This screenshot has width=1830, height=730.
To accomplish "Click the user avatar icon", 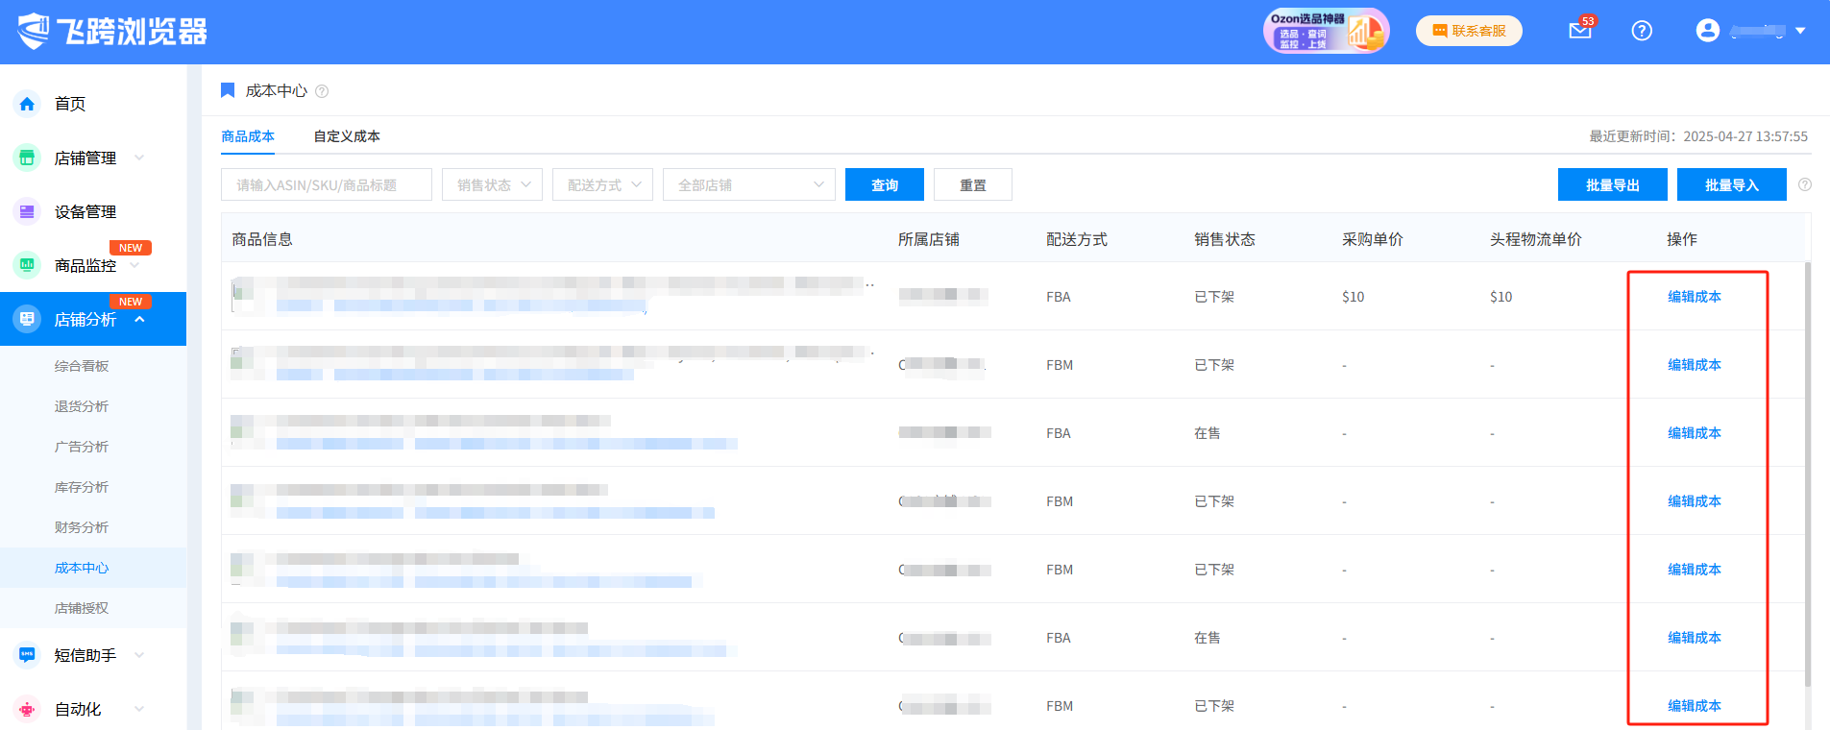I will coord(1707,31).
